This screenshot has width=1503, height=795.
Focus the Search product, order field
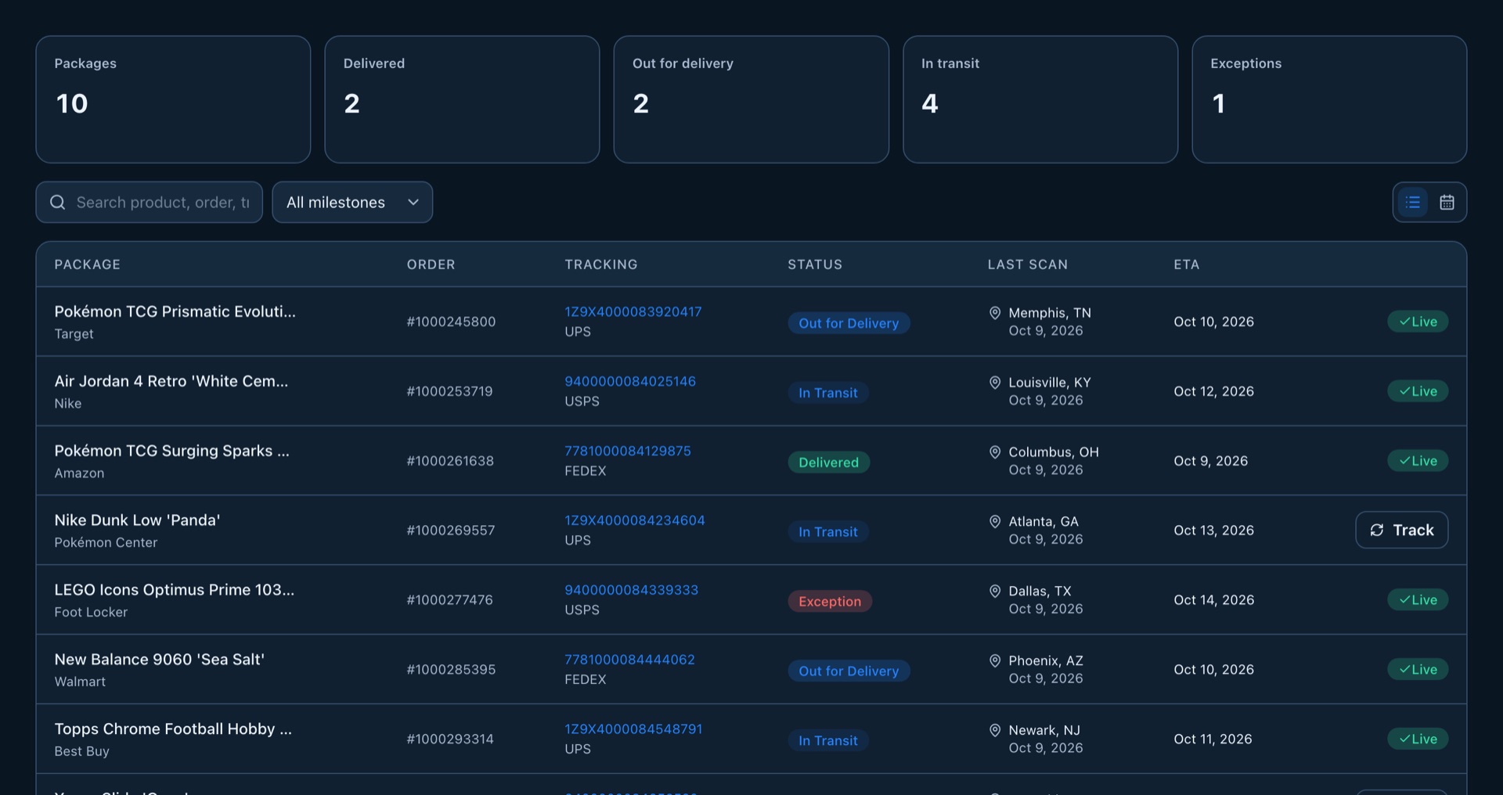149,203
